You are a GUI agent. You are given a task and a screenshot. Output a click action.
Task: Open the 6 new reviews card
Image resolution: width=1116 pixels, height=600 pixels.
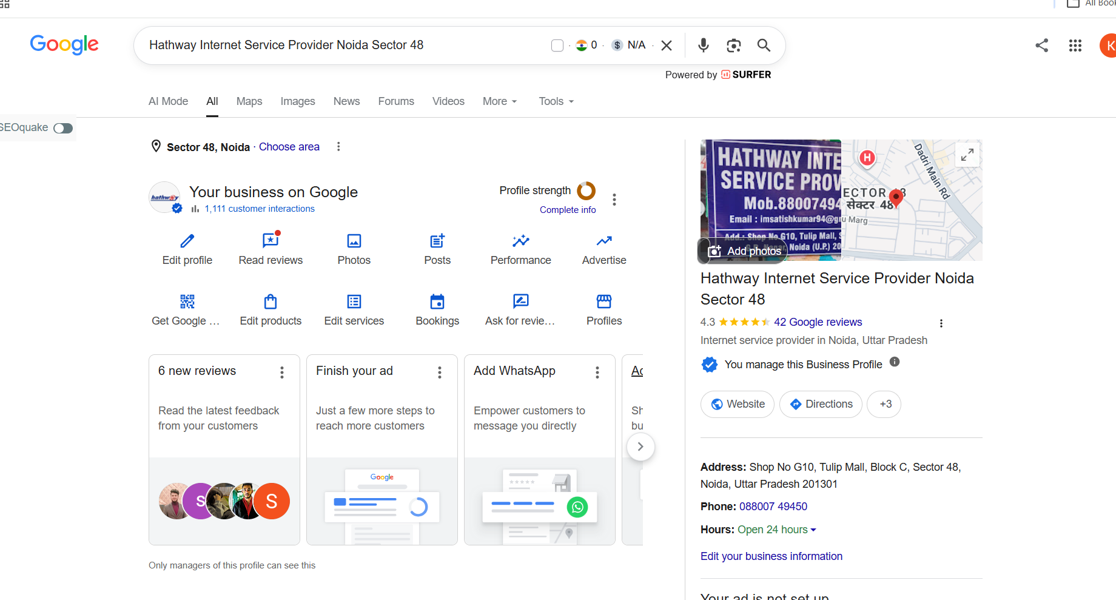point(224,450)
